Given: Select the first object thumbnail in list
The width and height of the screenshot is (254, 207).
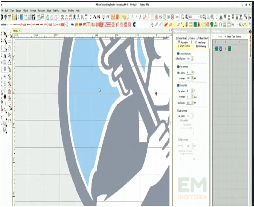Looking at the screenshot, I should tap(216, 49).
